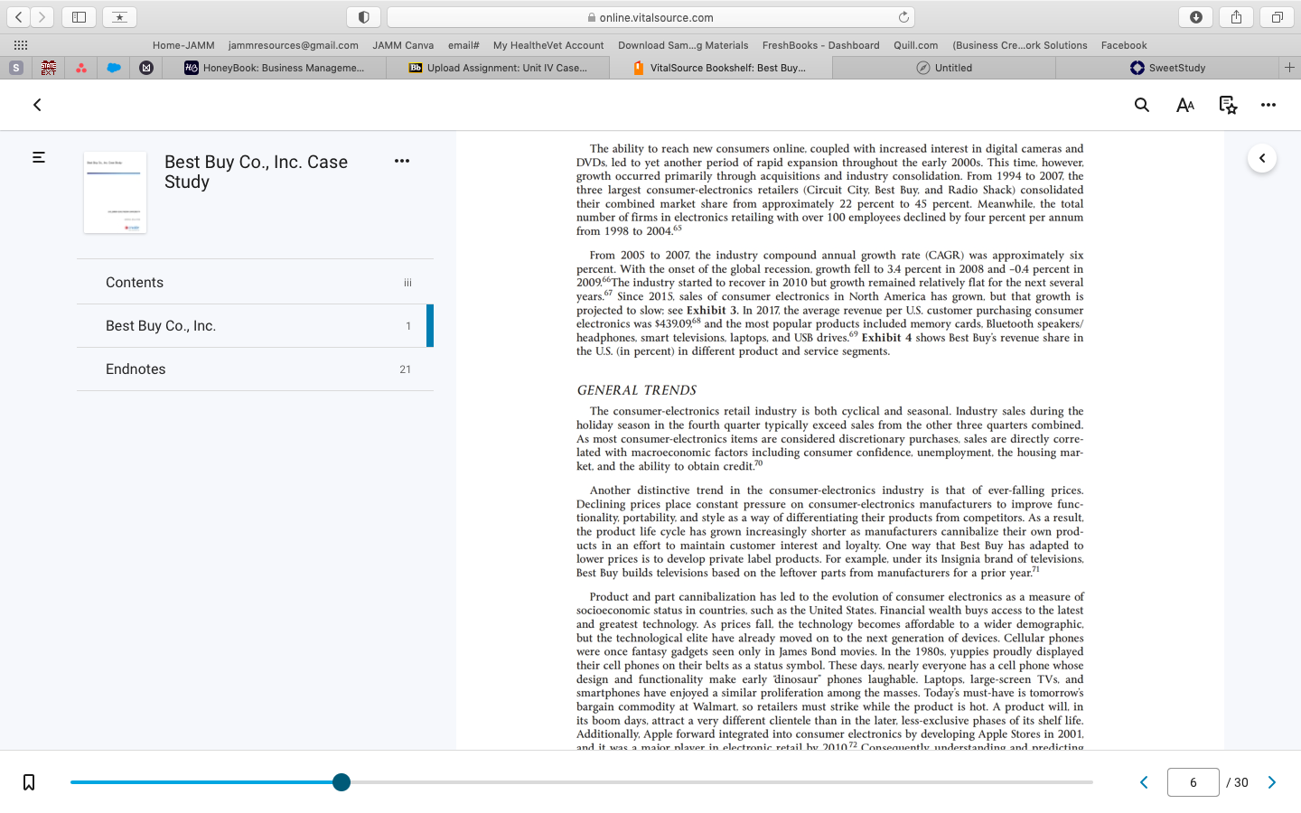Collapse the side panel chevron

[1262, 158]
